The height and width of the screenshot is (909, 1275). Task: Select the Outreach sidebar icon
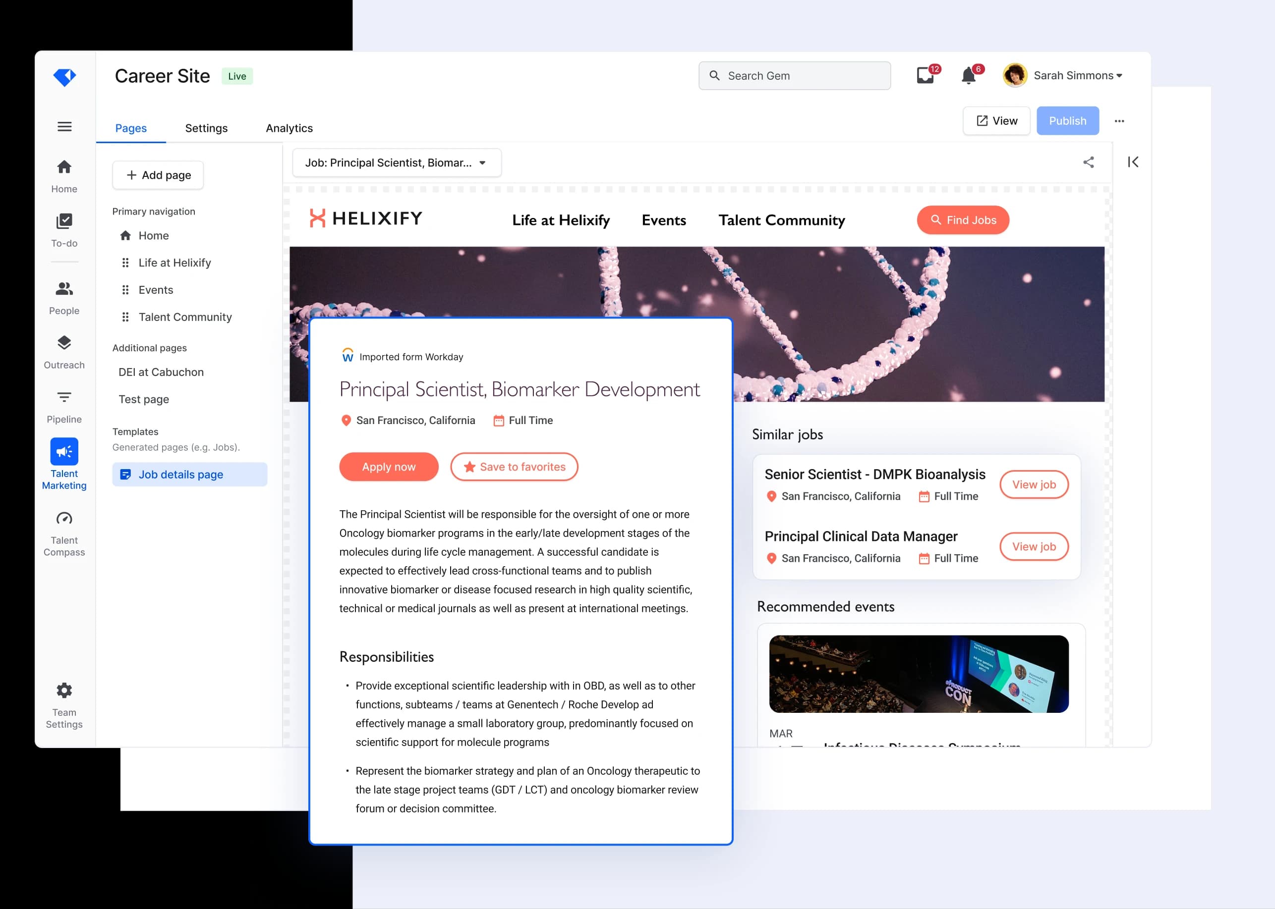pos(64,350)
